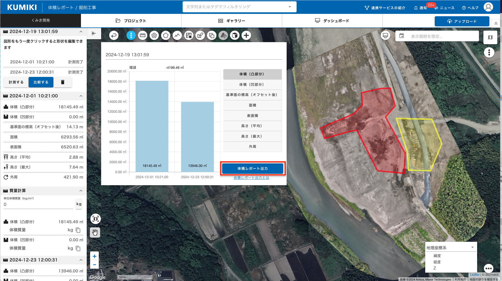The image size is (502, 281).
Task: Switch to the ギャラリー tab
Action: [232, 21]
